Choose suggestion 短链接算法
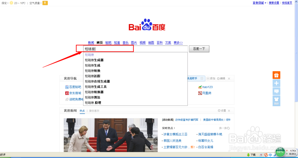This screenshot has width=298, height=158. tap(135, 97)
